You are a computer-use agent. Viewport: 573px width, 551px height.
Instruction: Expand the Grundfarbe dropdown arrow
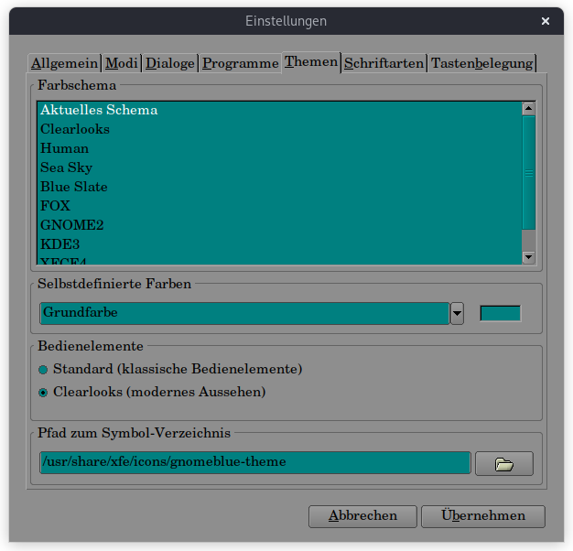point(457,313)
